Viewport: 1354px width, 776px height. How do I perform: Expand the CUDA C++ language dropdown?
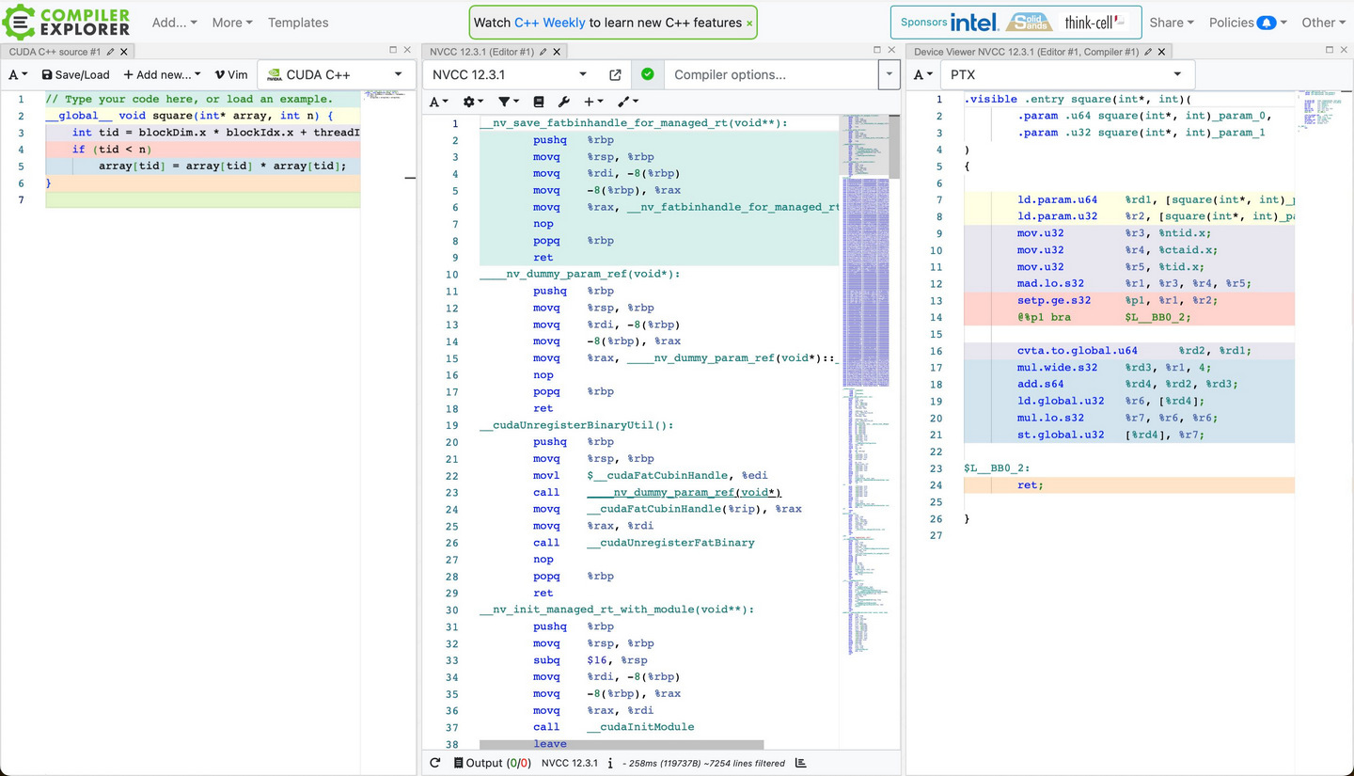[x=336, y=74]
